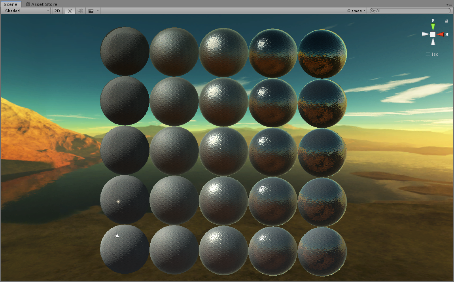Toggle scene audio speaker icon
The height and width of the screenshot is (282, 454).
pyautogui.click(x=80, y=11)
